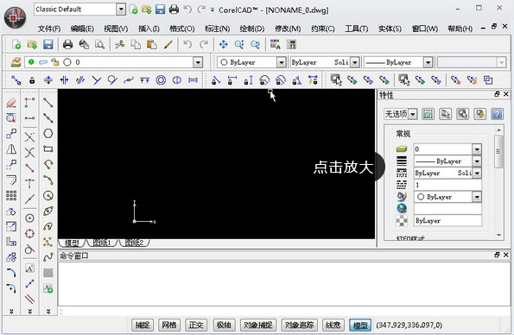Click the Concentric constraint icon

coord(161,80)
